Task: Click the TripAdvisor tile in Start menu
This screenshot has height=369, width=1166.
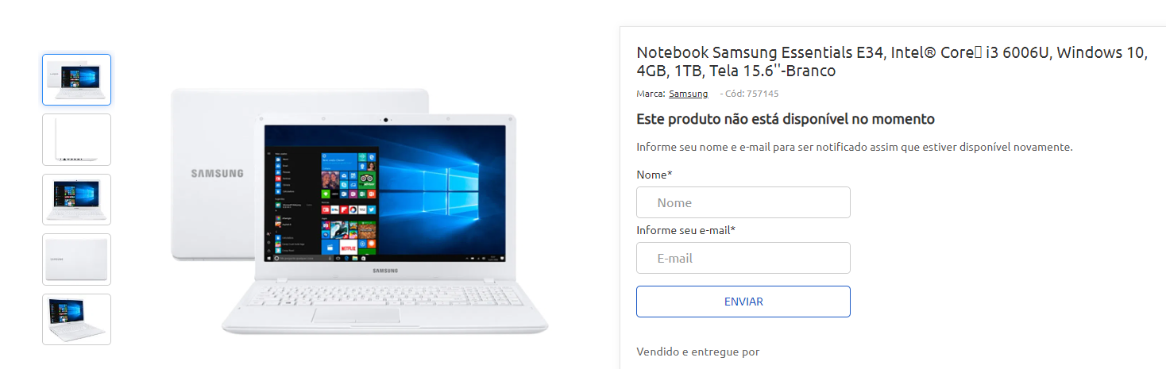Action: pyautogui.click(x=366, y=179)
